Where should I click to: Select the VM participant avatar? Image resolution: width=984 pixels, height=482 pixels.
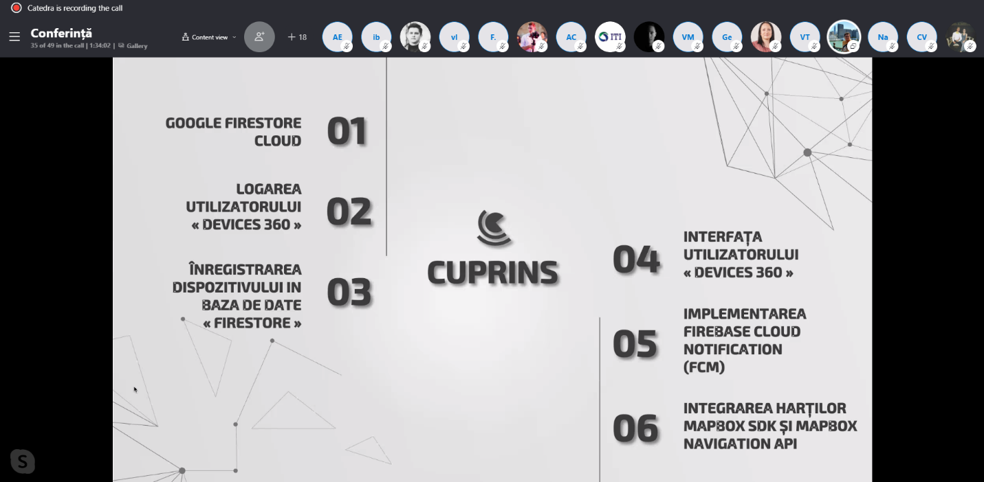point(688,37)
